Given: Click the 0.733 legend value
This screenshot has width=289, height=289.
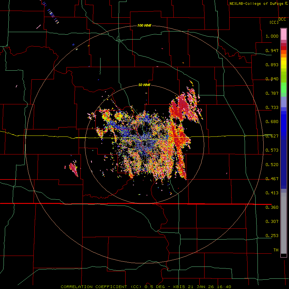Looking at the screenshot, I should (272, 108).
